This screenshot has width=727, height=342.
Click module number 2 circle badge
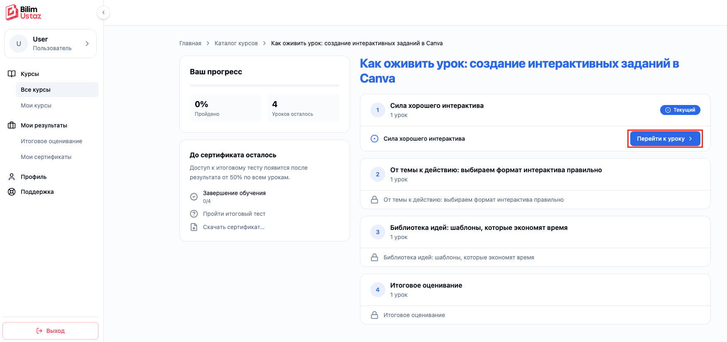(377, 174)
